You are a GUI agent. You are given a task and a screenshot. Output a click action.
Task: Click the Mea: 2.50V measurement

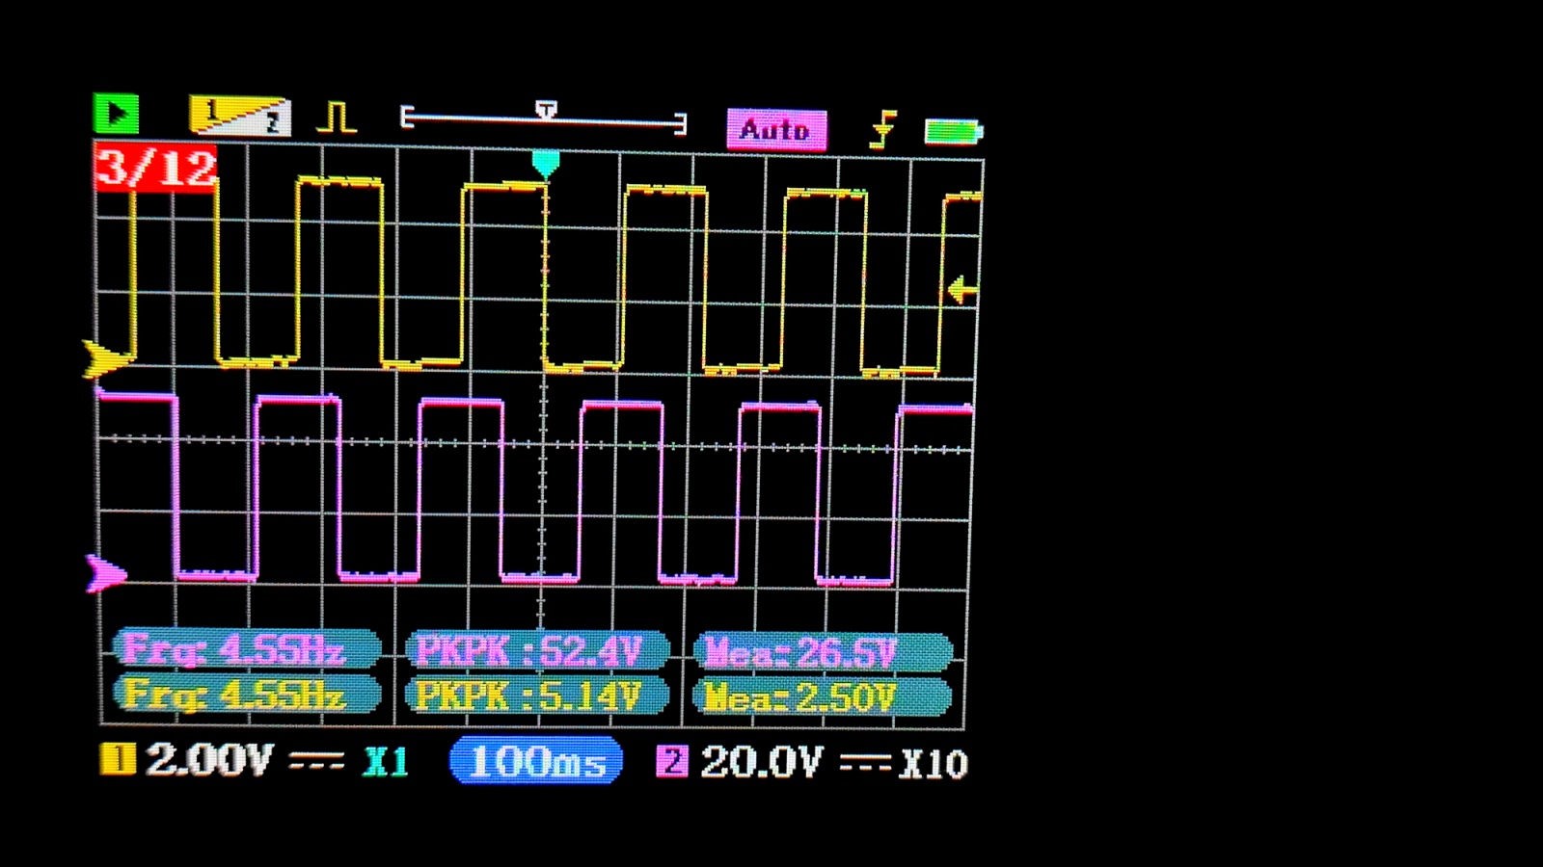tap(823, 696)
